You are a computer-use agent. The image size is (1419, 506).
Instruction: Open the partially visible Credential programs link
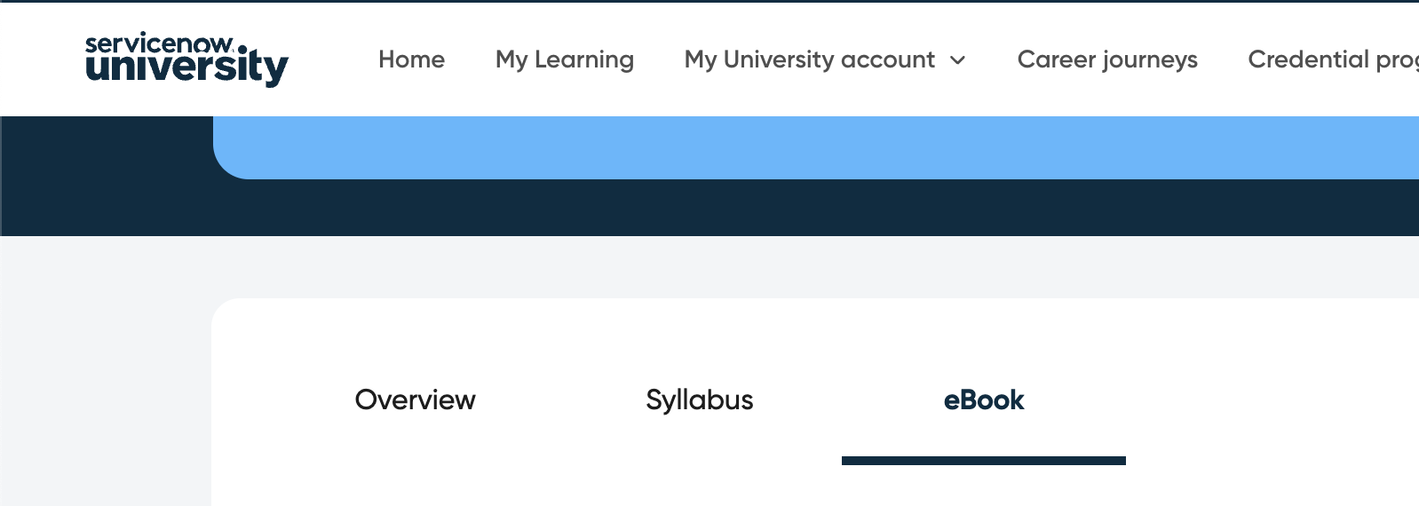pos(1332,59)
